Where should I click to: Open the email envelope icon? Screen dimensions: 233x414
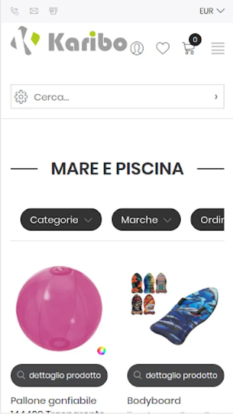(34, 11)
